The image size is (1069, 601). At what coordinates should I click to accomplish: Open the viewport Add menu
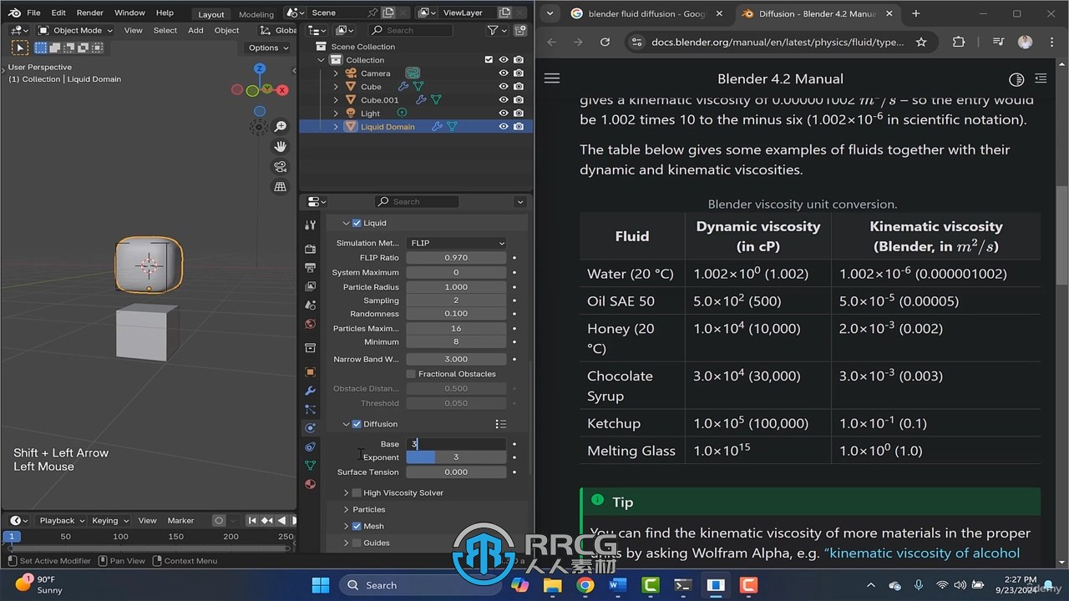coord(195,30)
